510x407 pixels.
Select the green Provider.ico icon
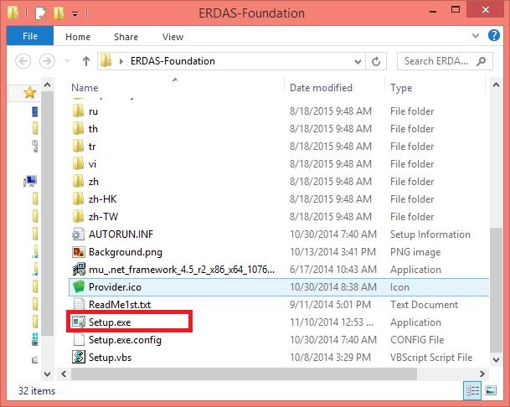[x=79, y=286]
